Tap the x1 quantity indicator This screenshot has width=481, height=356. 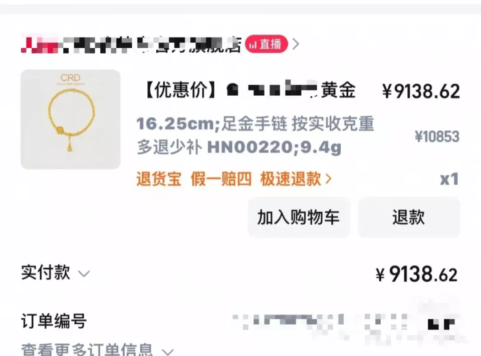click(449, 179)
